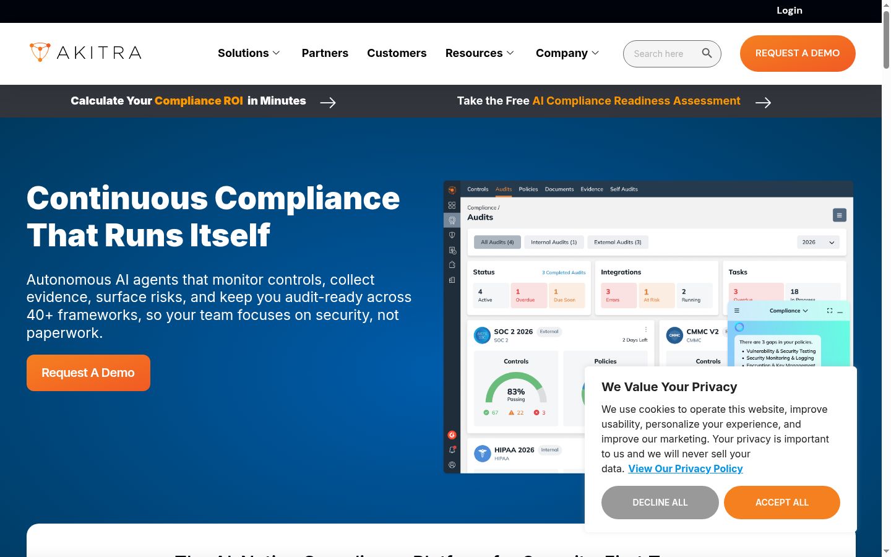Click the arrow beside AI Readiness Assessment banner
Viewport: 891px width, 557px height.
point(763,102)
